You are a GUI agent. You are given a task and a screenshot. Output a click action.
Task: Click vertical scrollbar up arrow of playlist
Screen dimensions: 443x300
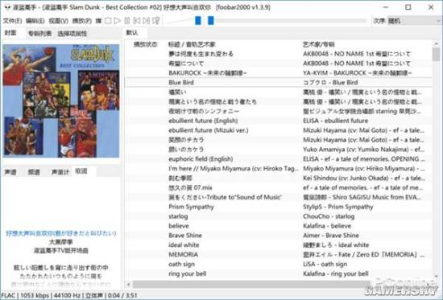pyautogui.click(x=437, y=43)
